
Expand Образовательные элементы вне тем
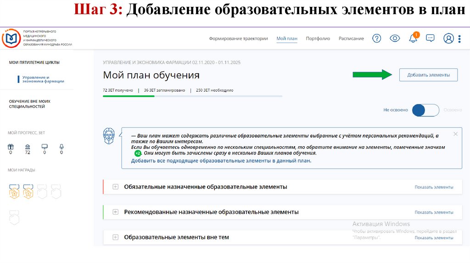(115, 237)
